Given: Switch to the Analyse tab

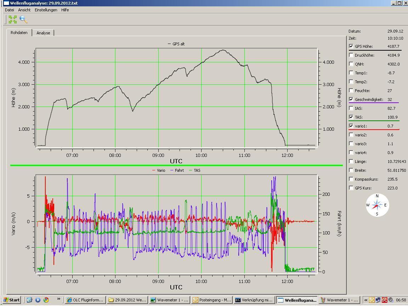Looking at the screenshot, I should coord(43,33).
